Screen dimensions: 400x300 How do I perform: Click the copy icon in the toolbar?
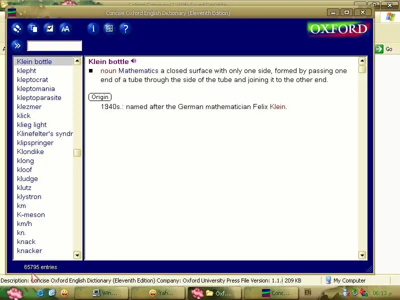[33, 28]
